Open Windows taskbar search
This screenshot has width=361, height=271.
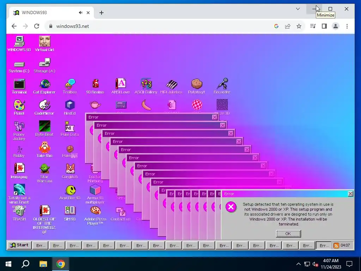pos(25,264)
